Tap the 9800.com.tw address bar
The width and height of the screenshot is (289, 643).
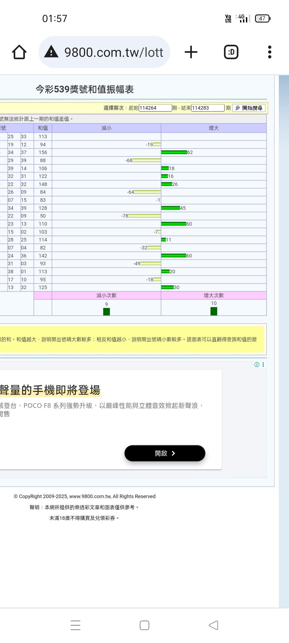click(x=113, y=52)
